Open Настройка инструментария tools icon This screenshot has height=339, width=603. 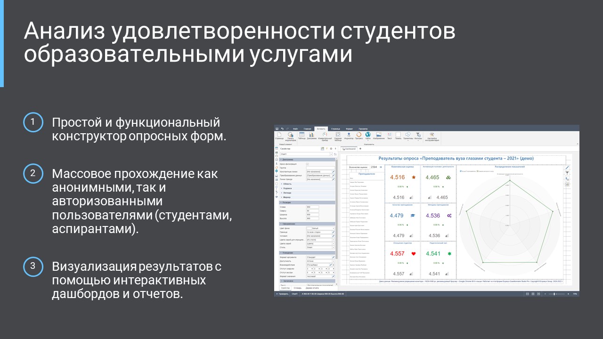click(x=432, y=136)
